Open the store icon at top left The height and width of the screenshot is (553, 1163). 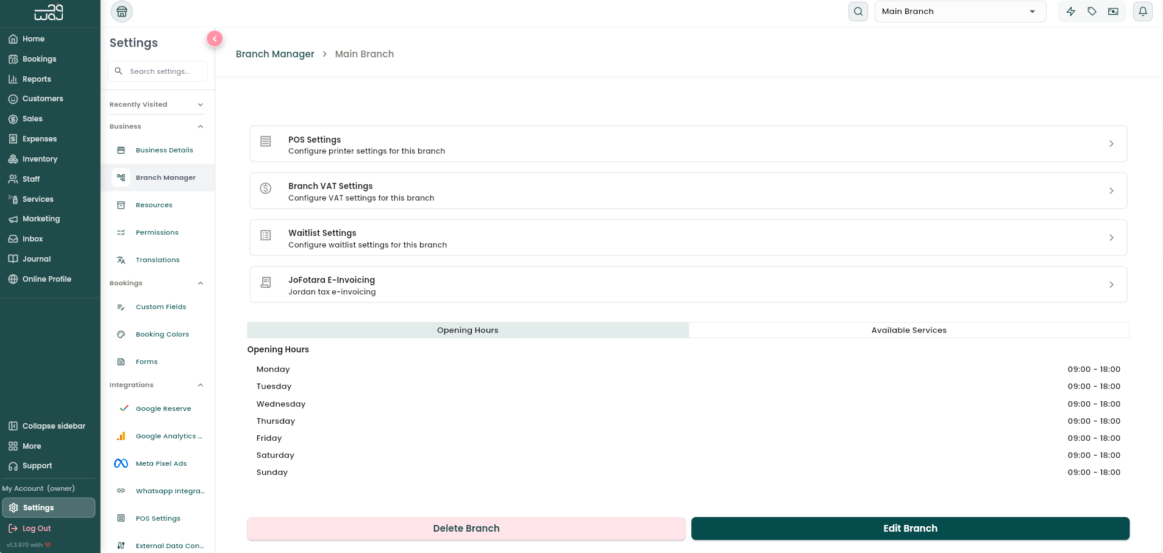click(122, 12)
